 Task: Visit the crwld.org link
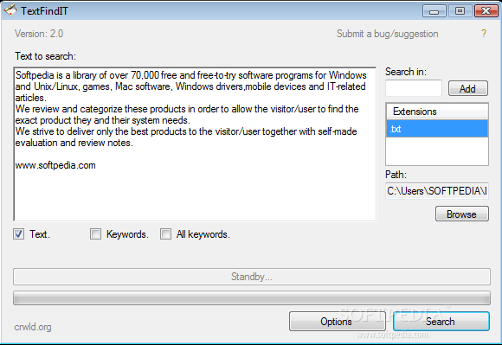pyautogui.click(x=33, y=327)
